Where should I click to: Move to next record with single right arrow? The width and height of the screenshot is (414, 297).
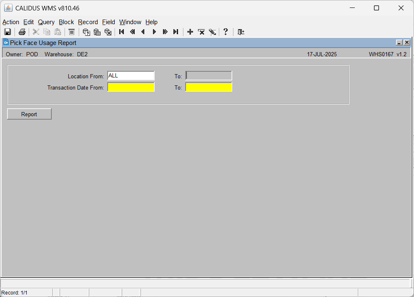(154, 32)
